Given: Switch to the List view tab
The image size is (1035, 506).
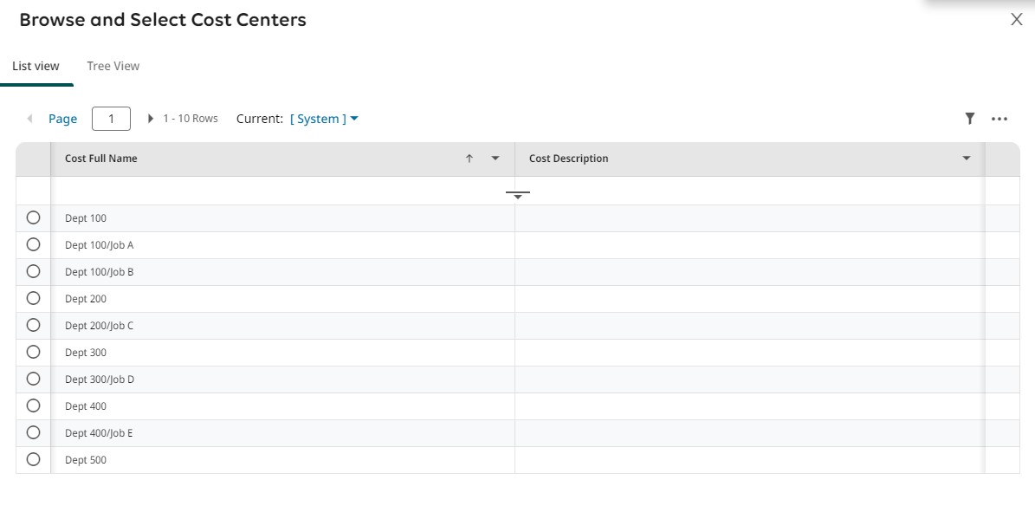Looking at the screenshot, I should pos(36,66).
